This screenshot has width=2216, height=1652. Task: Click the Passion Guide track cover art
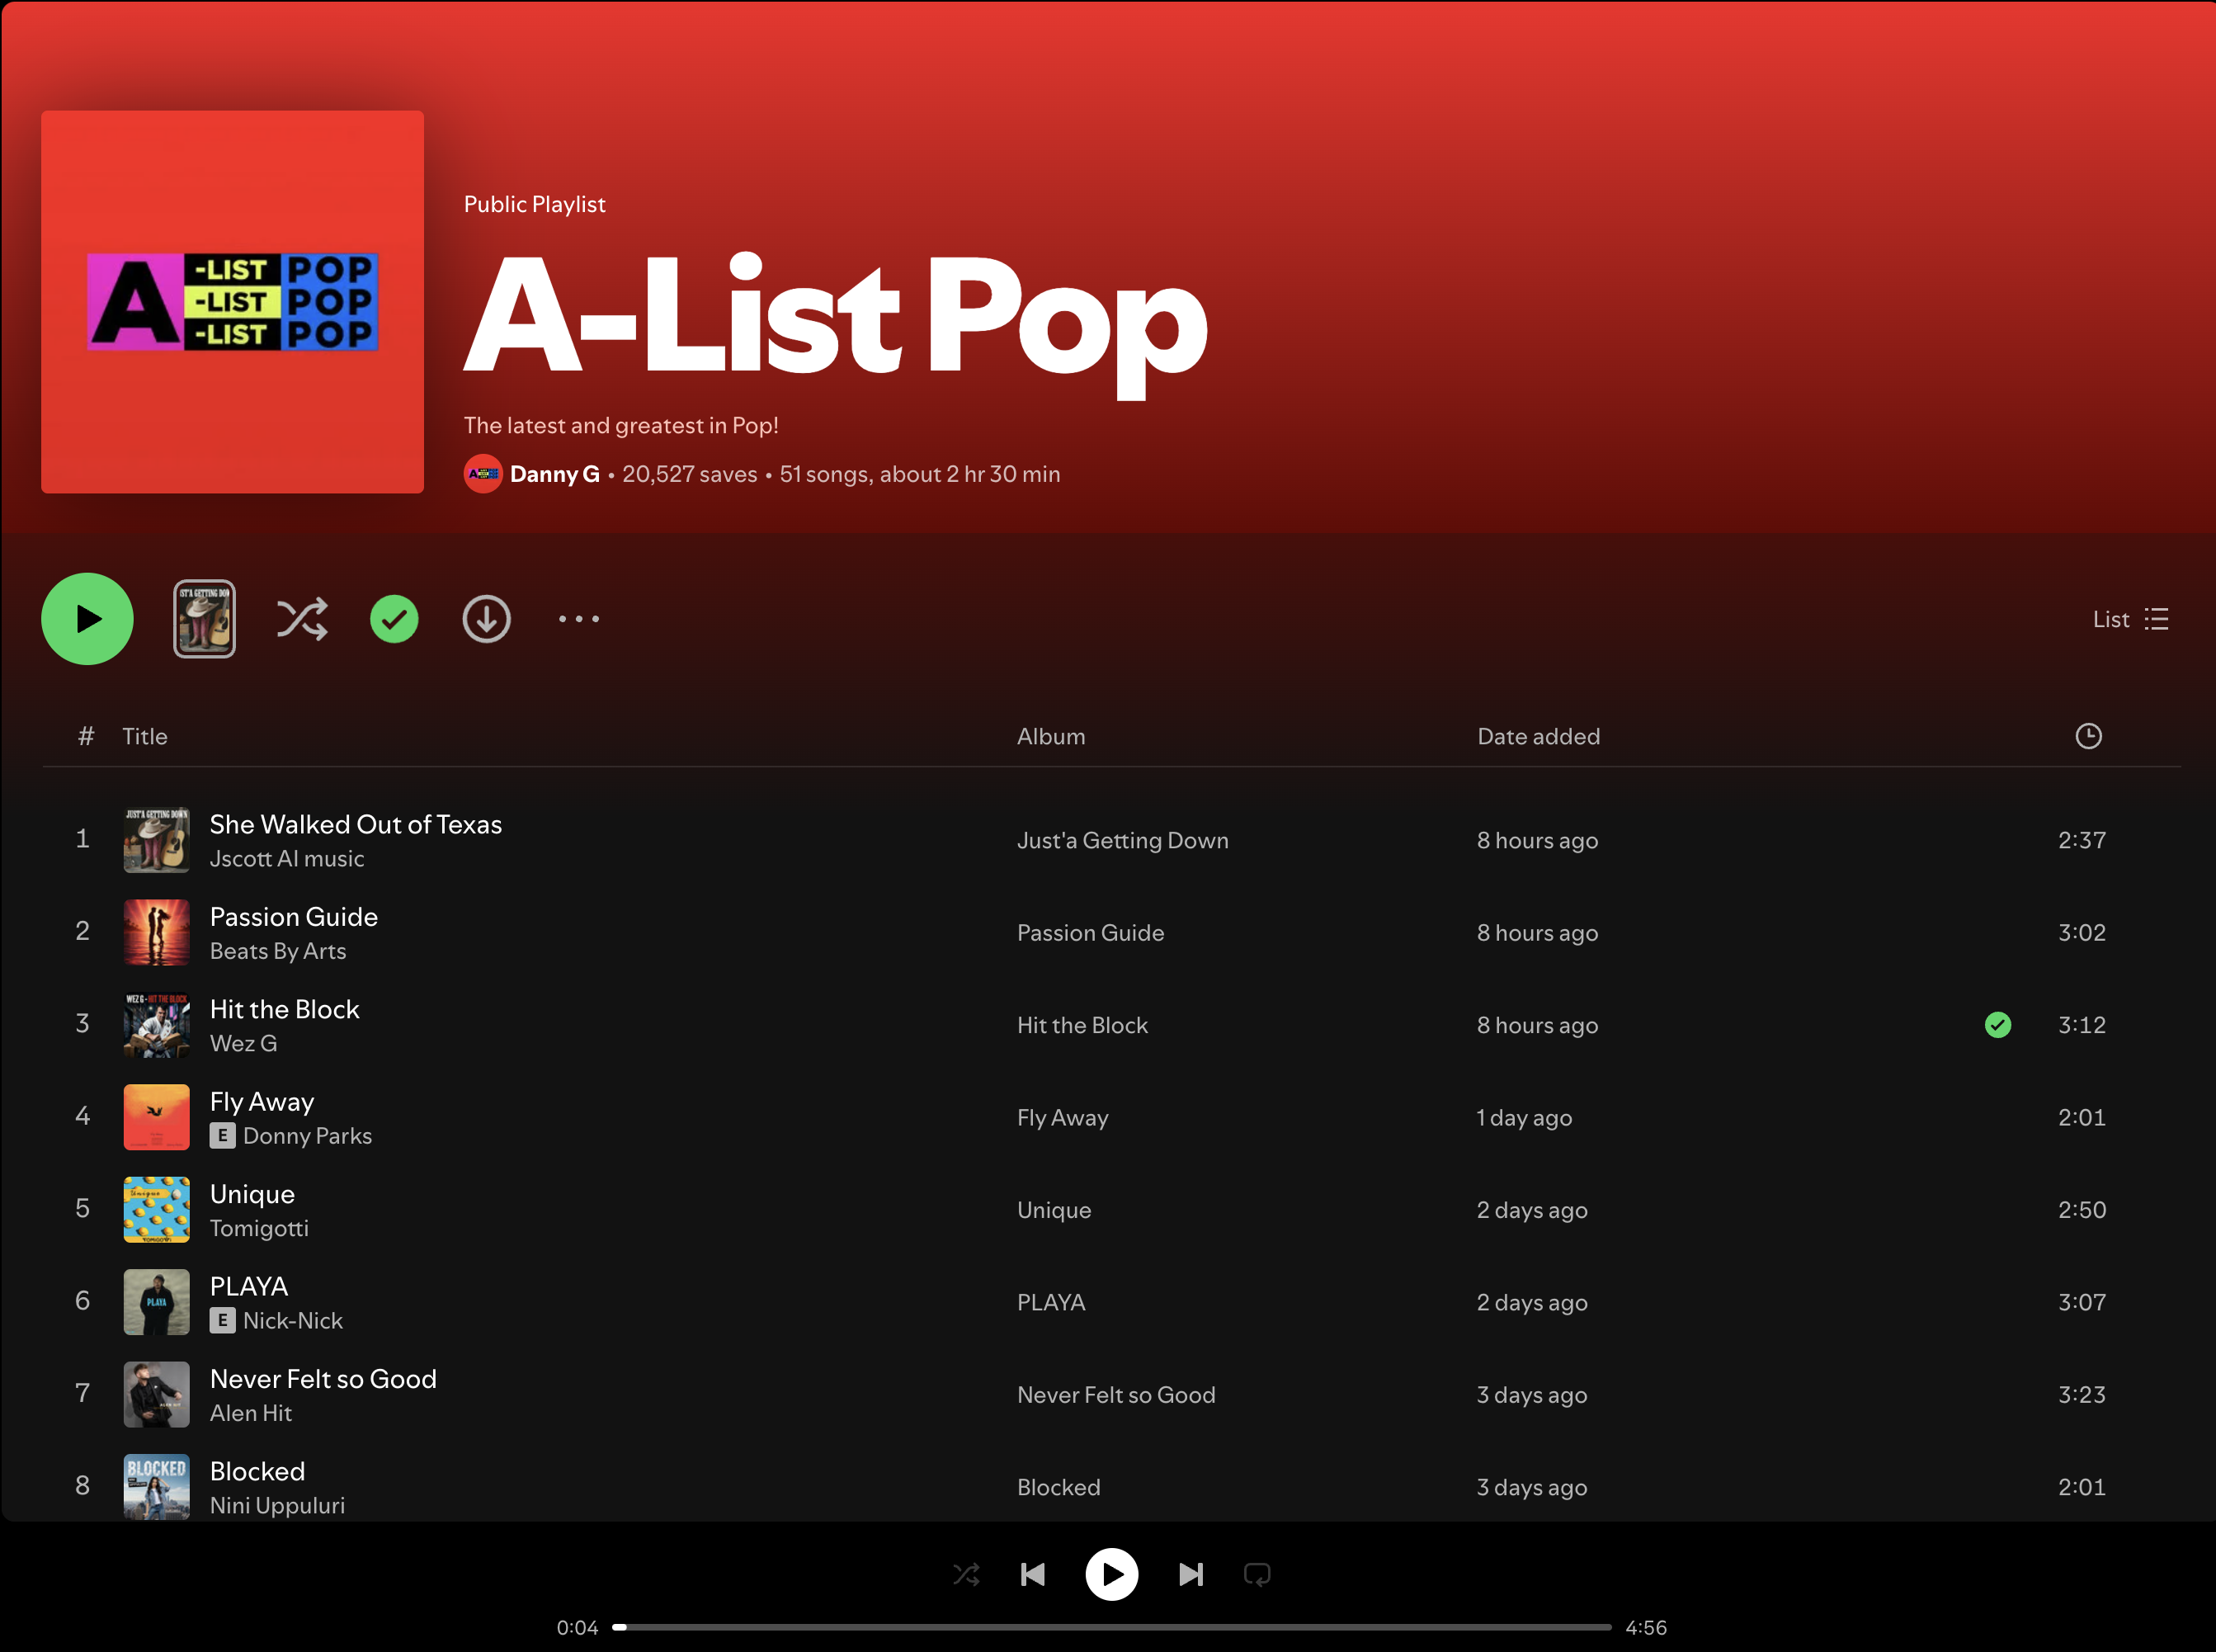156,932
